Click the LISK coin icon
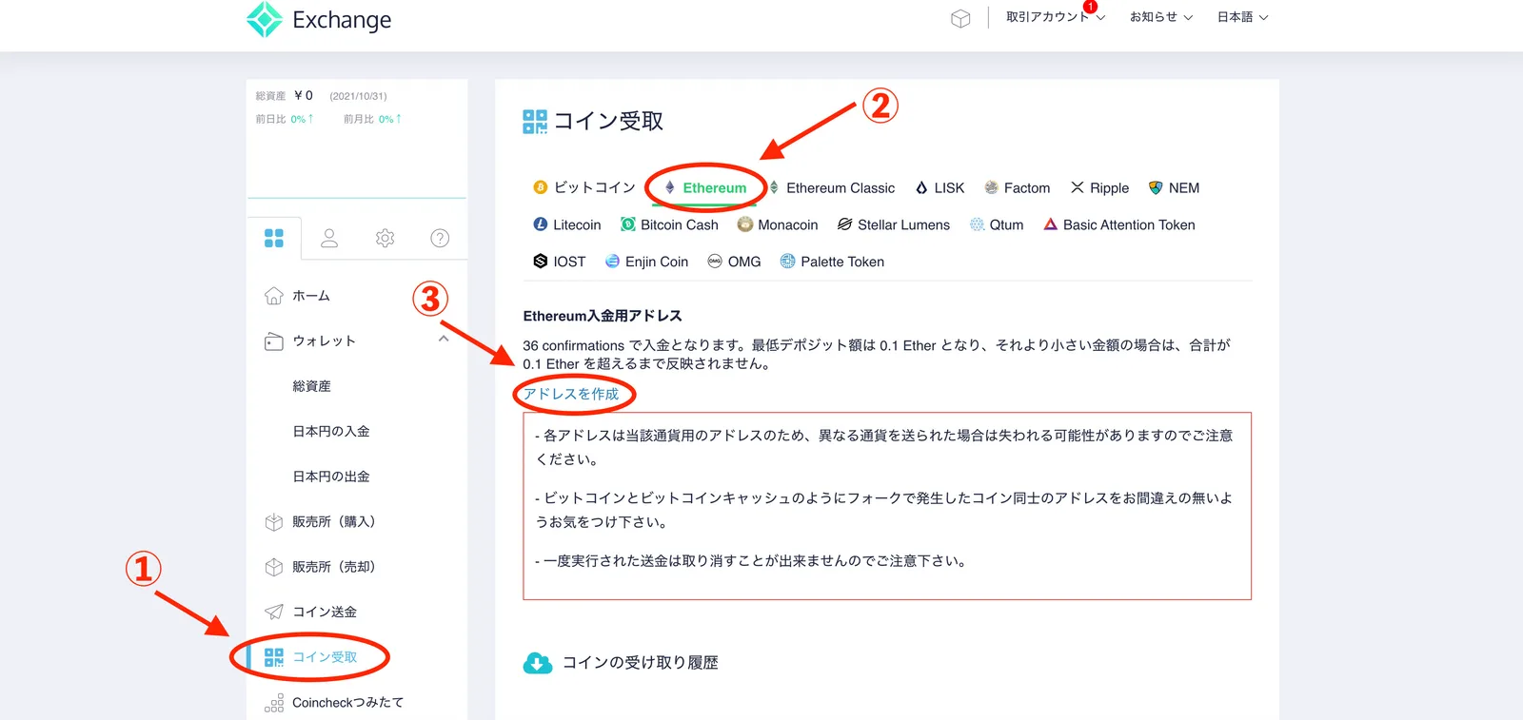This screenshot has height=720, width=1523. (x=921, y=187)
